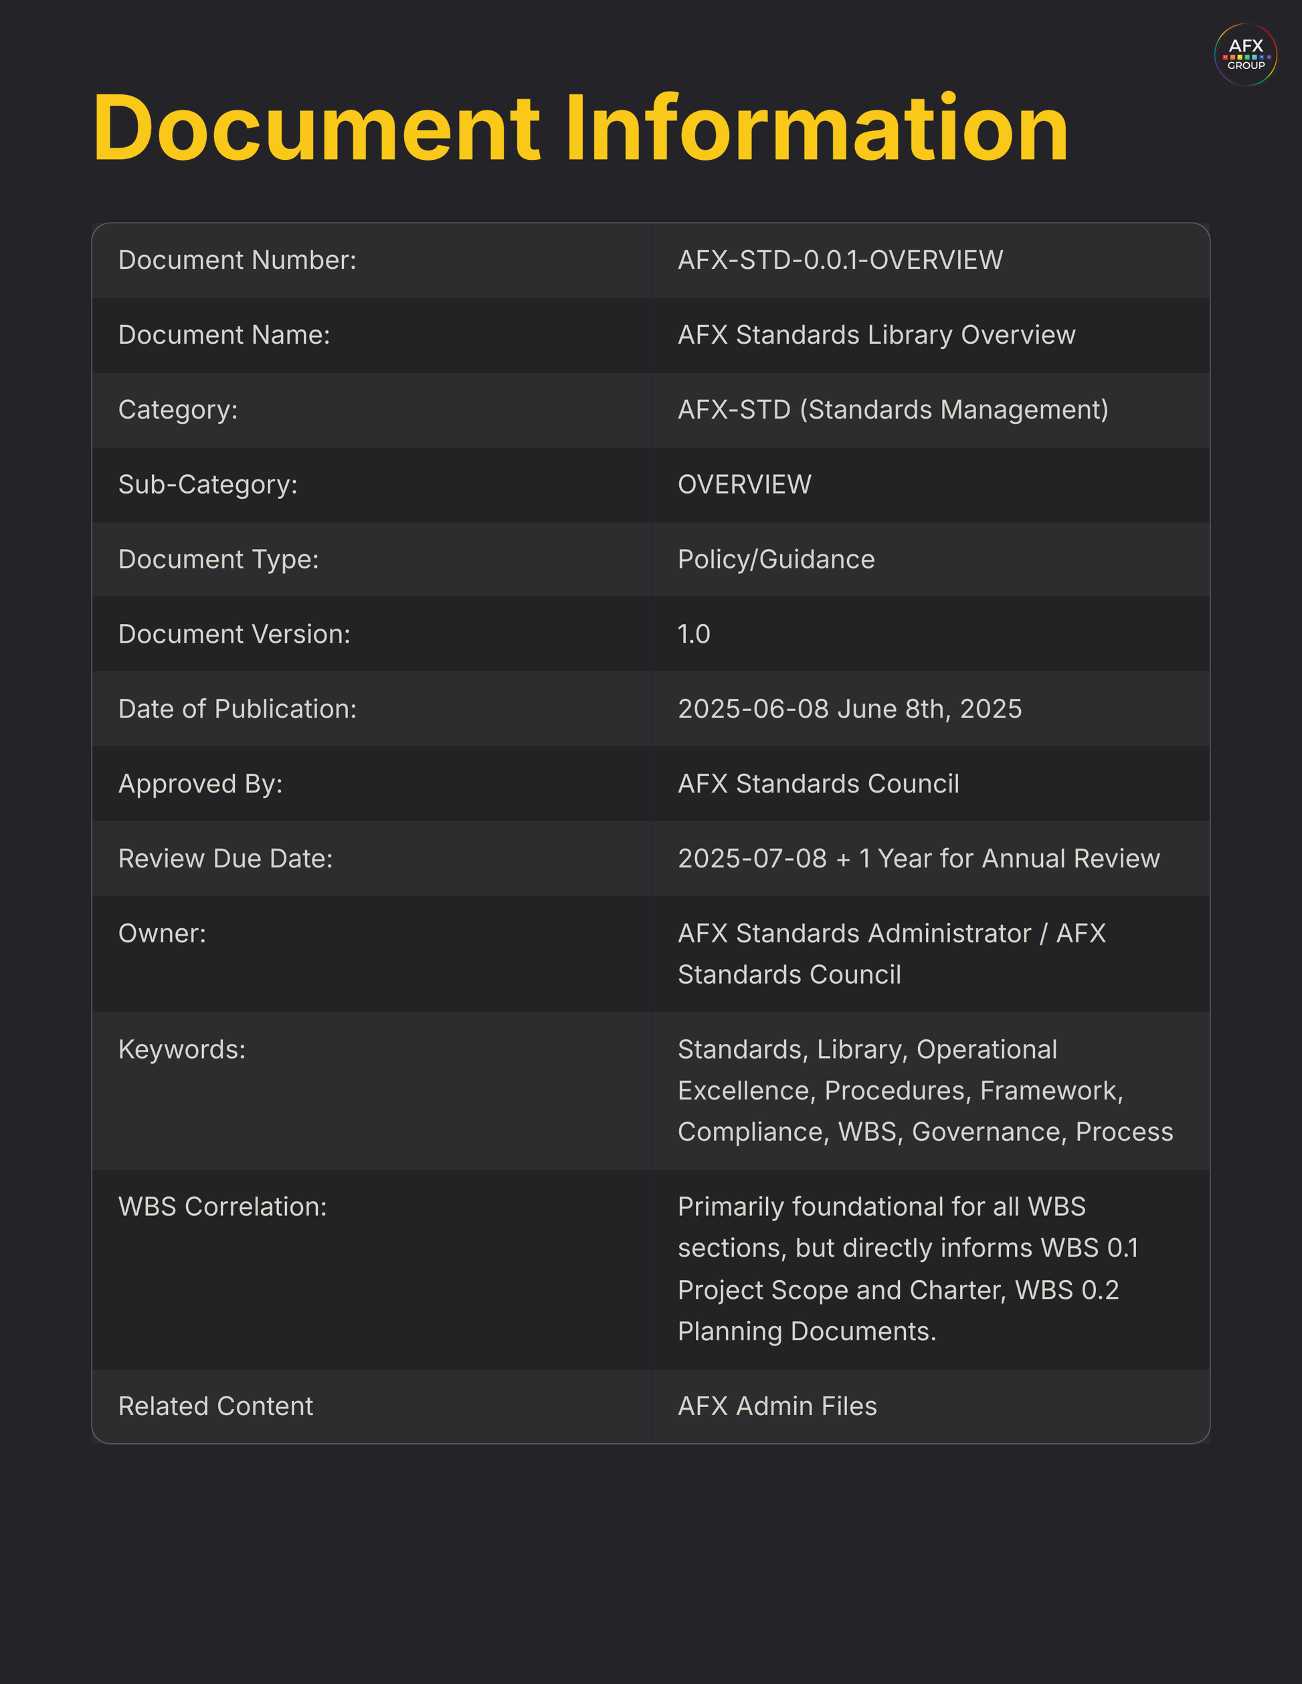Click the Review Due Date value text
The height and width of the screenshot is (1684, 1302).
point(918,859)
